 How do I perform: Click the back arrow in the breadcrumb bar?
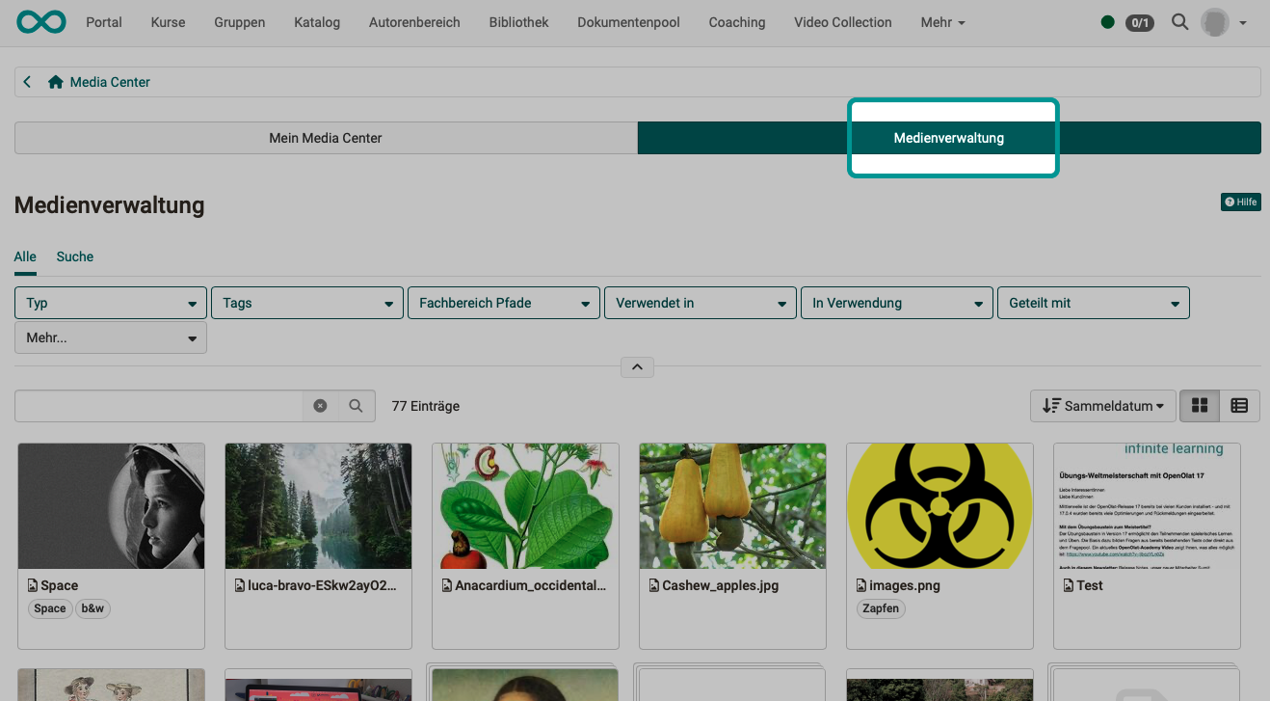click(x=27, y=81)
